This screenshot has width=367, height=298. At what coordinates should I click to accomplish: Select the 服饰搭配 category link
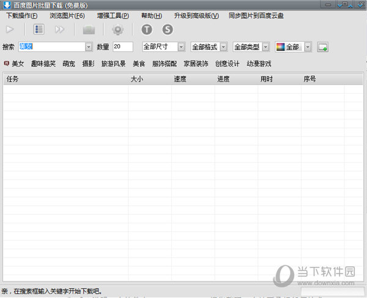point(165,64)
